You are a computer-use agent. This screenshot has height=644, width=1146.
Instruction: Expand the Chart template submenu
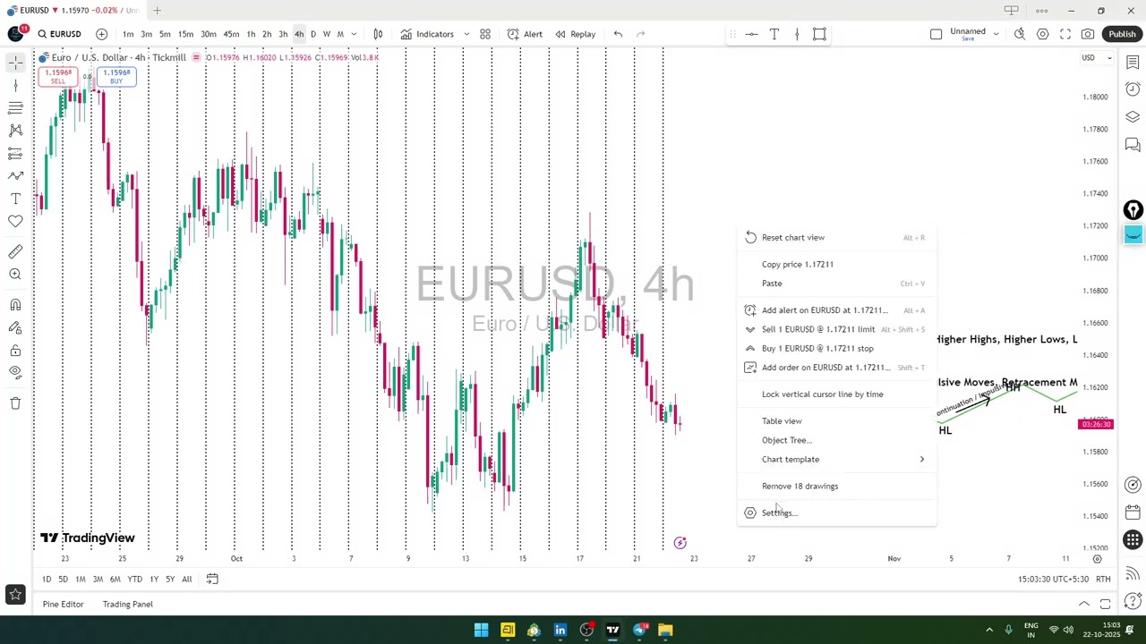[x=837, y=459]
